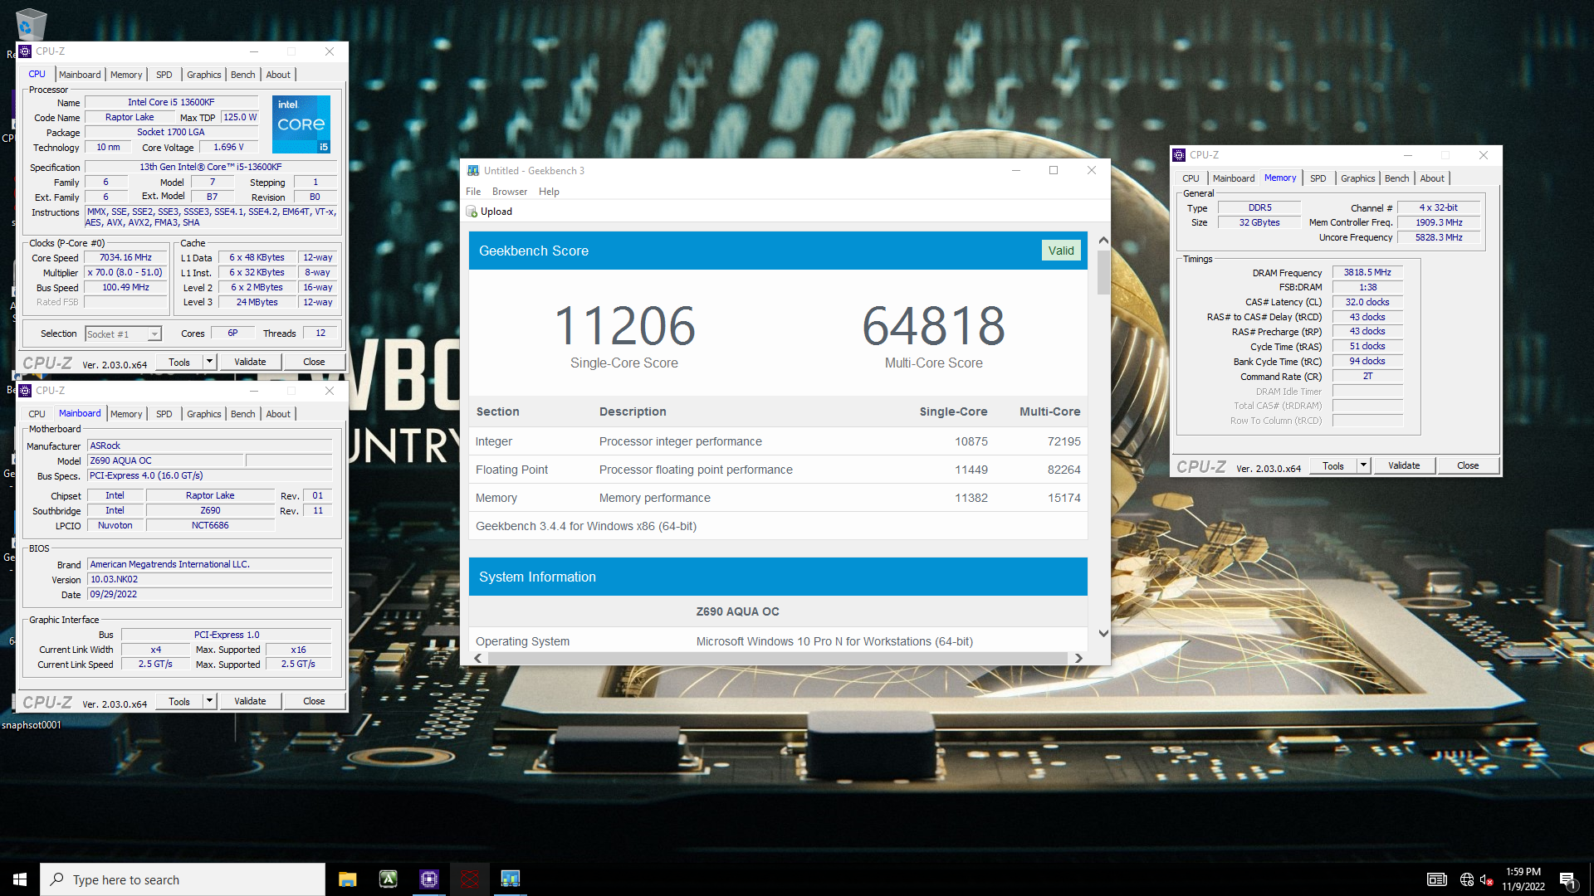Click the CPU-Z title icon in top-left window
Image resolution: width=1594 pixels, height=896 pixels.
tap(26, 51)
